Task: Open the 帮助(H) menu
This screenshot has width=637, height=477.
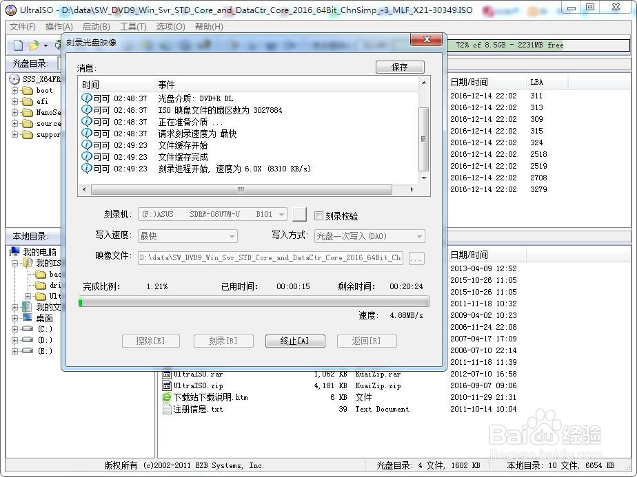Action: (x=209, y=27)
